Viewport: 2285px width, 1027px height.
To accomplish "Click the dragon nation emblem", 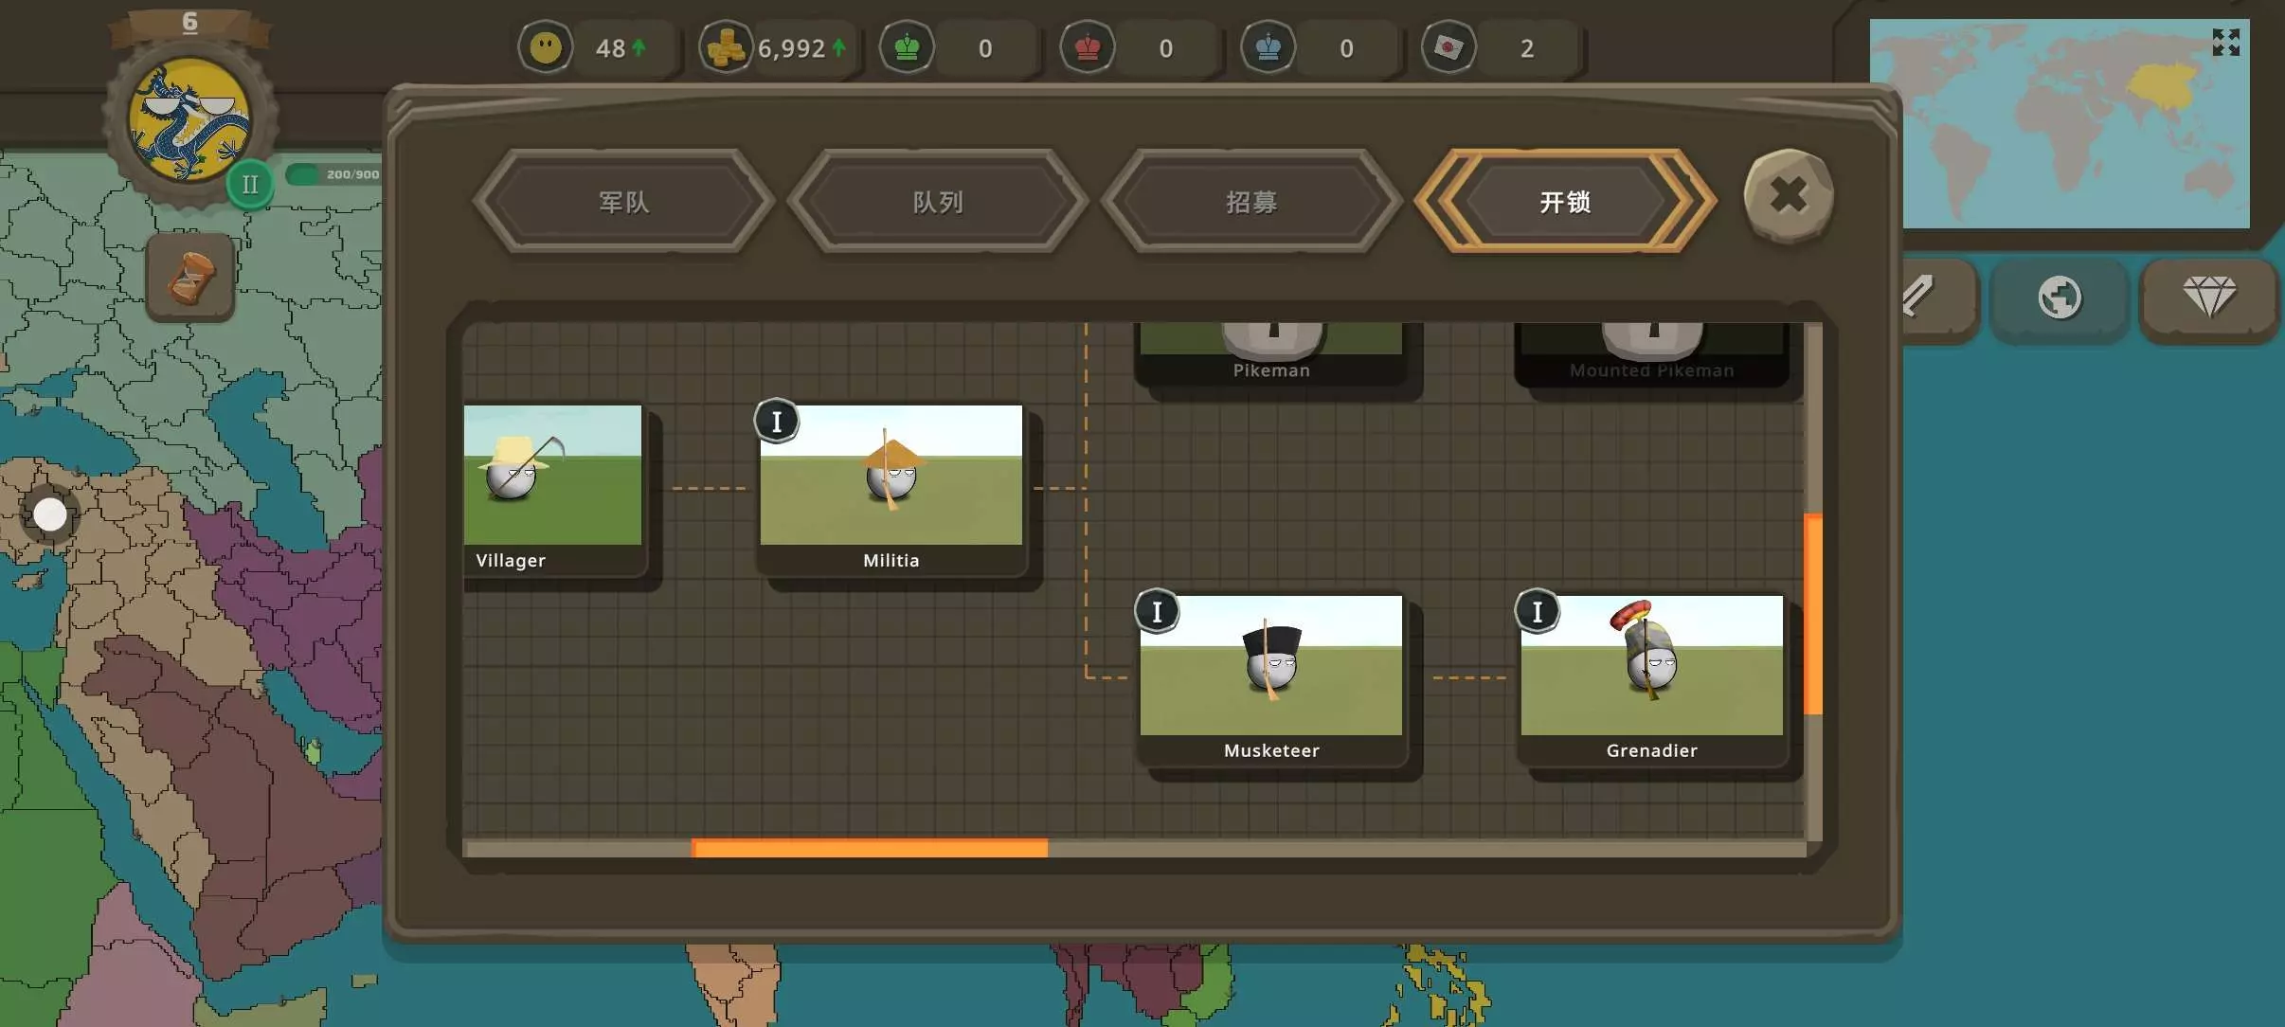I will (x=189, y=121).
